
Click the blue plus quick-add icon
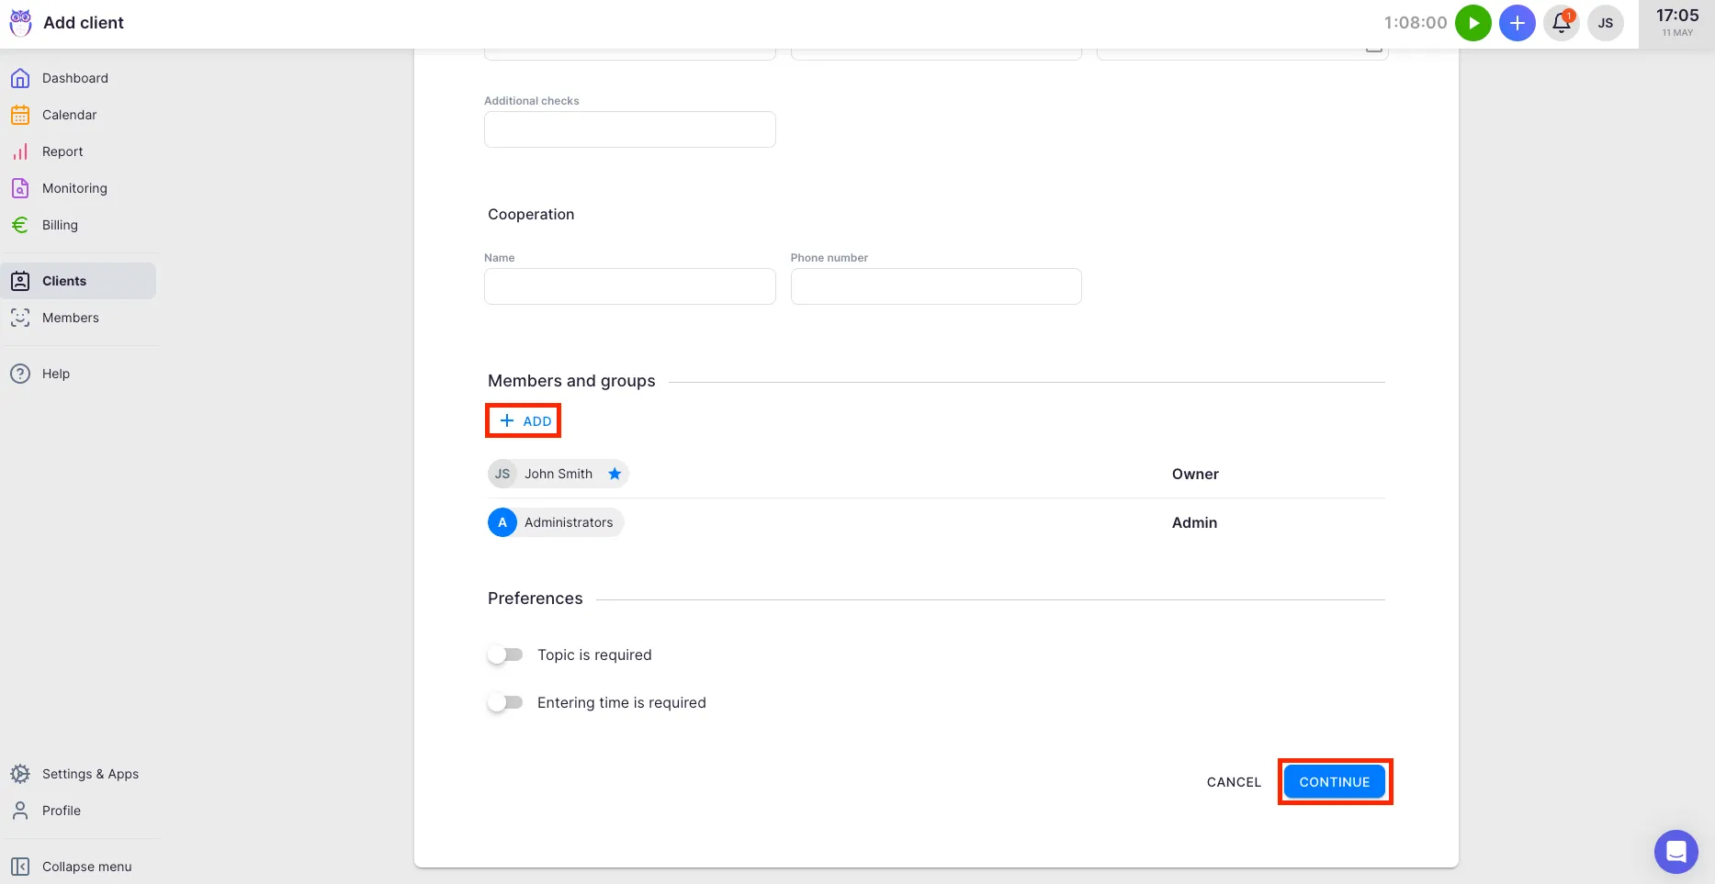(x=1517, y=23)
